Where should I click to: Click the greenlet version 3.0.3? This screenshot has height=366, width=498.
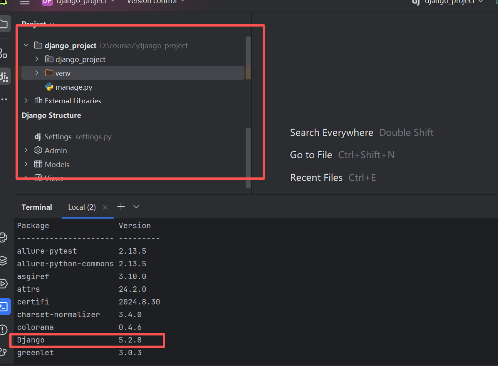(130, 353)
